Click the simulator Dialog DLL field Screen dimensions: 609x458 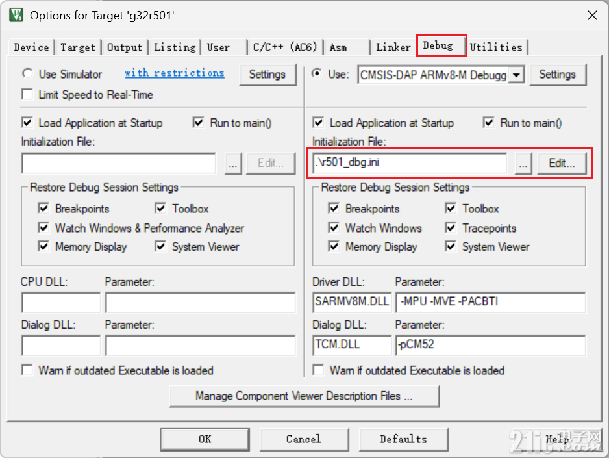(x=61, y=346)
